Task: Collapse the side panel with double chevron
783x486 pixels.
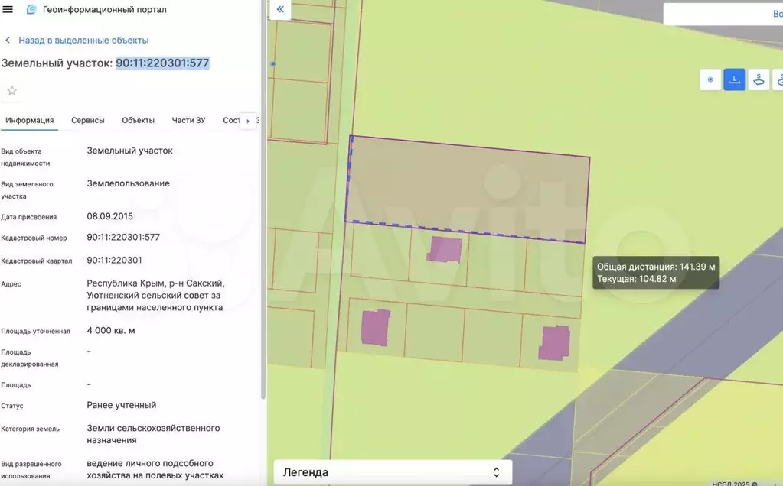Action: click(x=280, y=9)
